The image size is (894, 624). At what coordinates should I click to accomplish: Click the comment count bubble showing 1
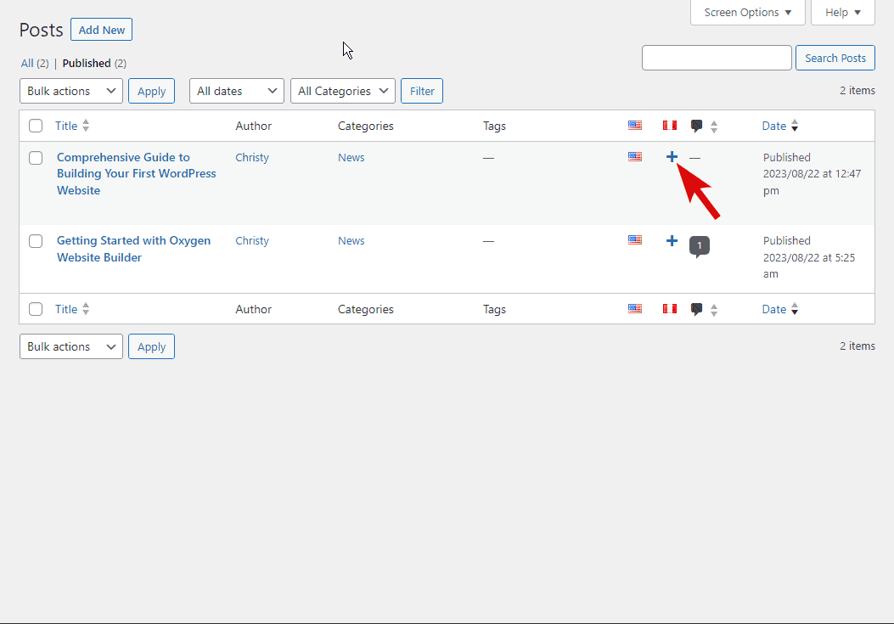[700, 246]
